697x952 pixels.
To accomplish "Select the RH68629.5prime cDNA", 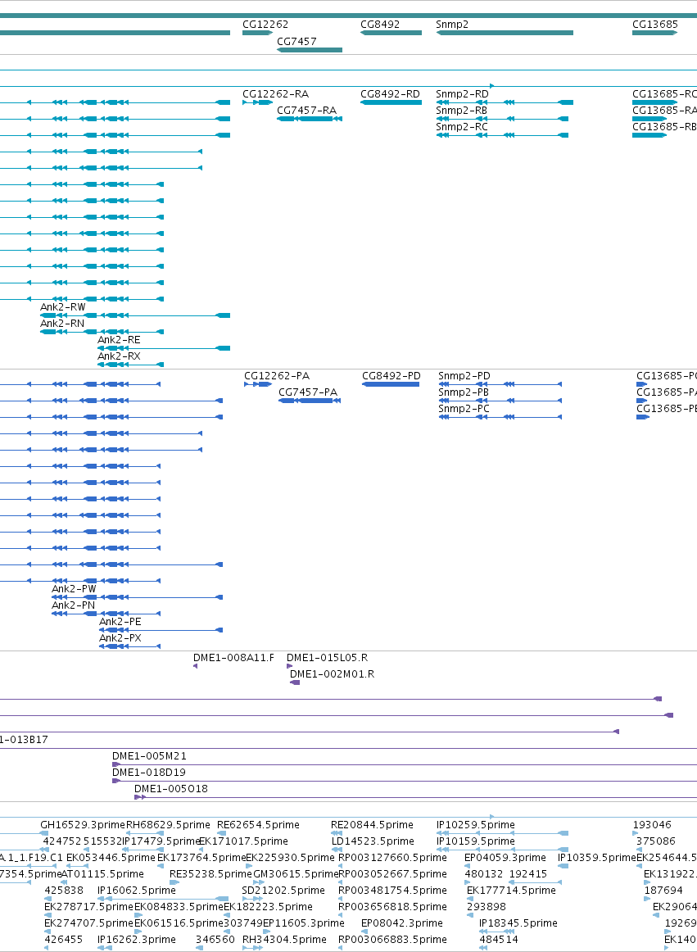I will 144,833.
